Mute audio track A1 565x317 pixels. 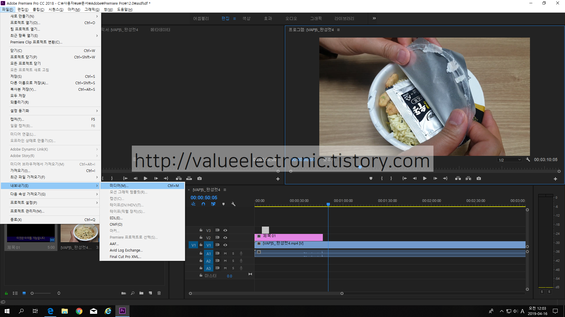[225, 253]
